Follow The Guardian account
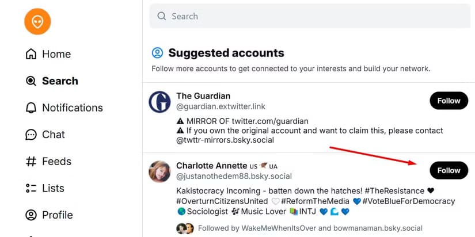This screenshot has height=237, width=475. click(x=449, y=101)
